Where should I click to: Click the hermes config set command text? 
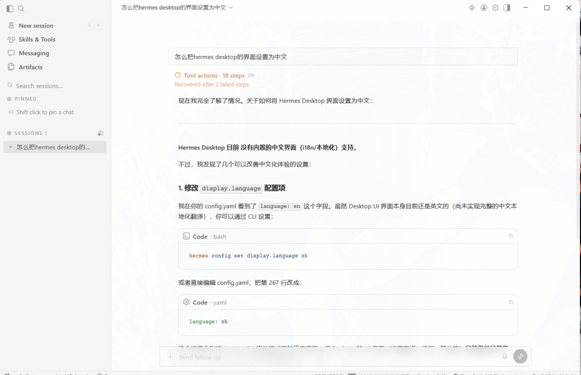(249, 255)
